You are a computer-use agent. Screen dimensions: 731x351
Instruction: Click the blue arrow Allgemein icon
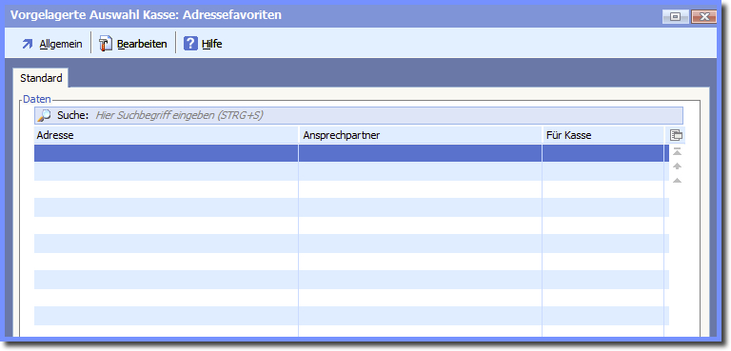(x=28, y=45)
